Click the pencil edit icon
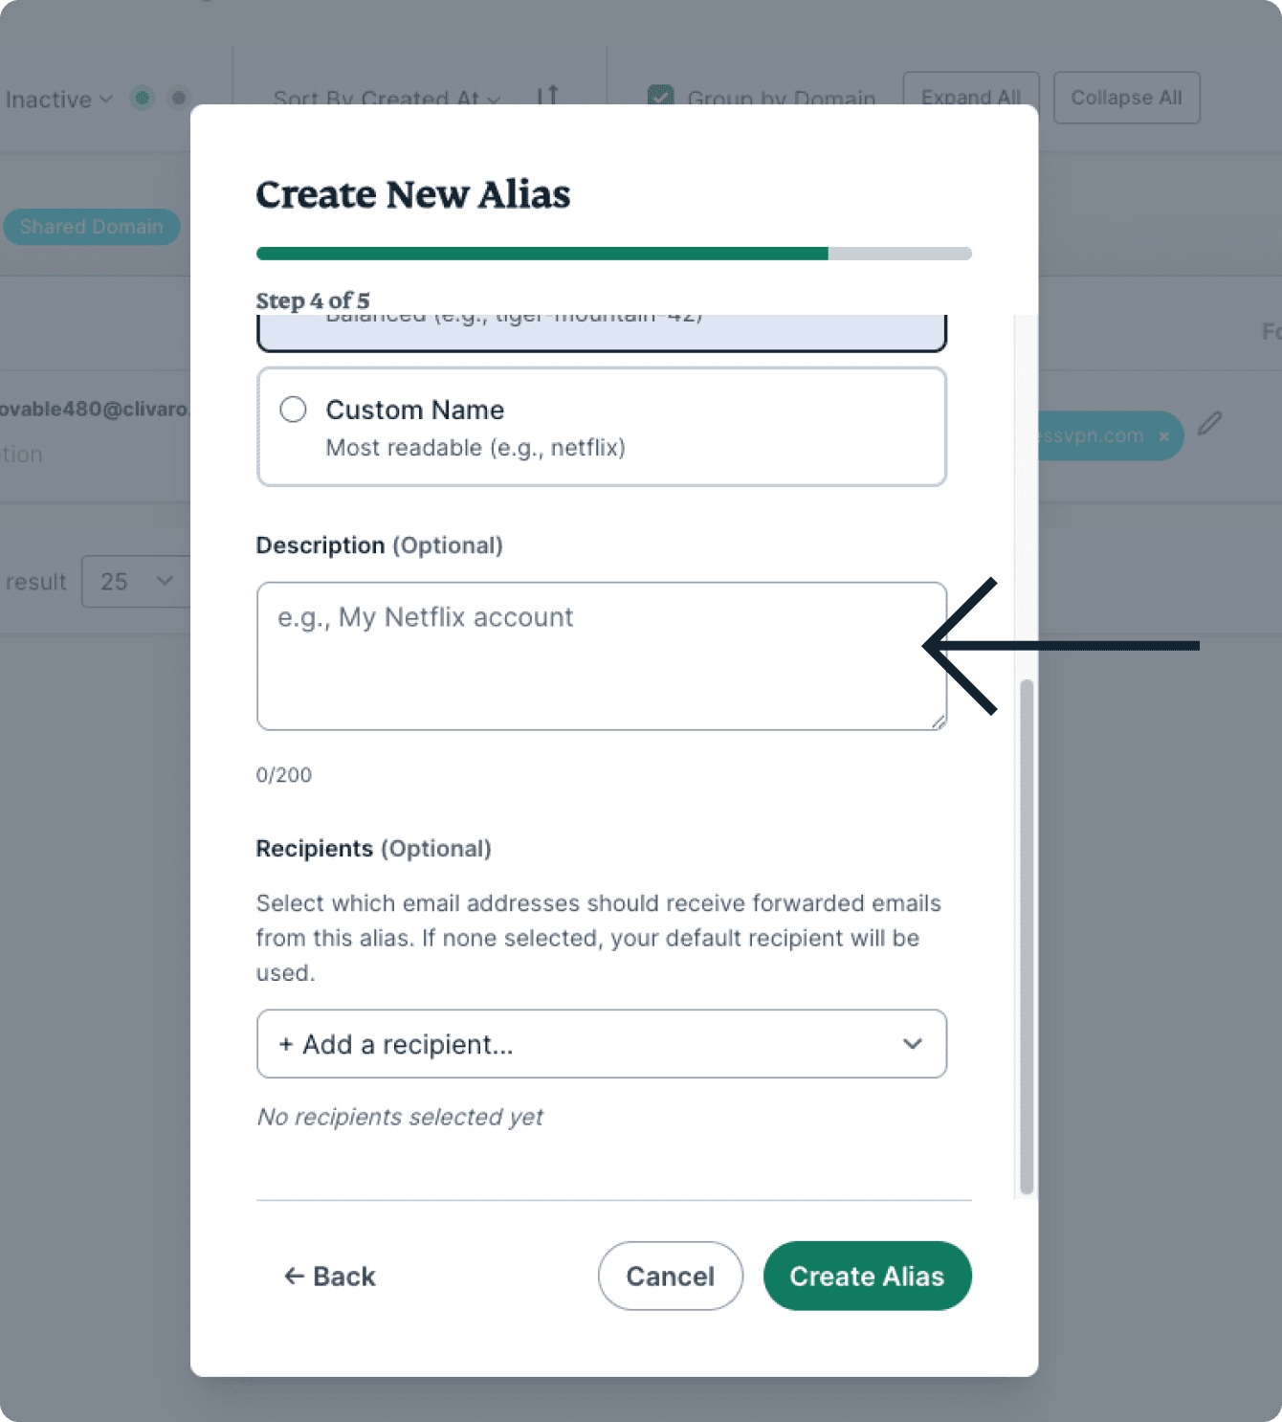Viewport: 1282px width, 1422px height. pos(1209,423)
